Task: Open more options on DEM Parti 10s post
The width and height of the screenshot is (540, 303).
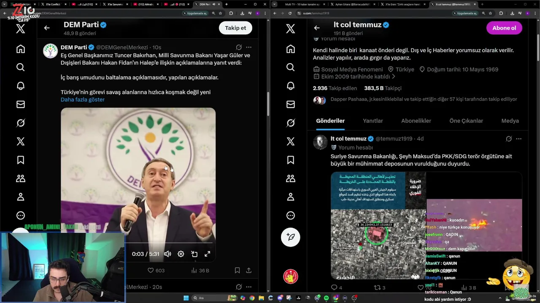Action: coord(249,47)
